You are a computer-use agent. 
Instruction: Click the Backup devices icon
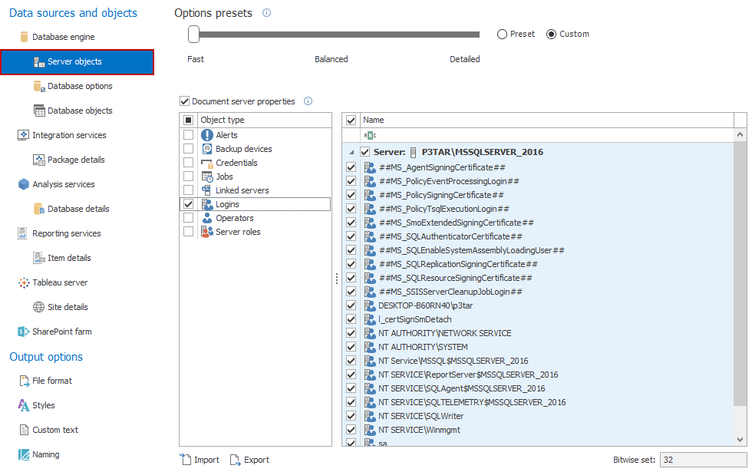[206, 149]
